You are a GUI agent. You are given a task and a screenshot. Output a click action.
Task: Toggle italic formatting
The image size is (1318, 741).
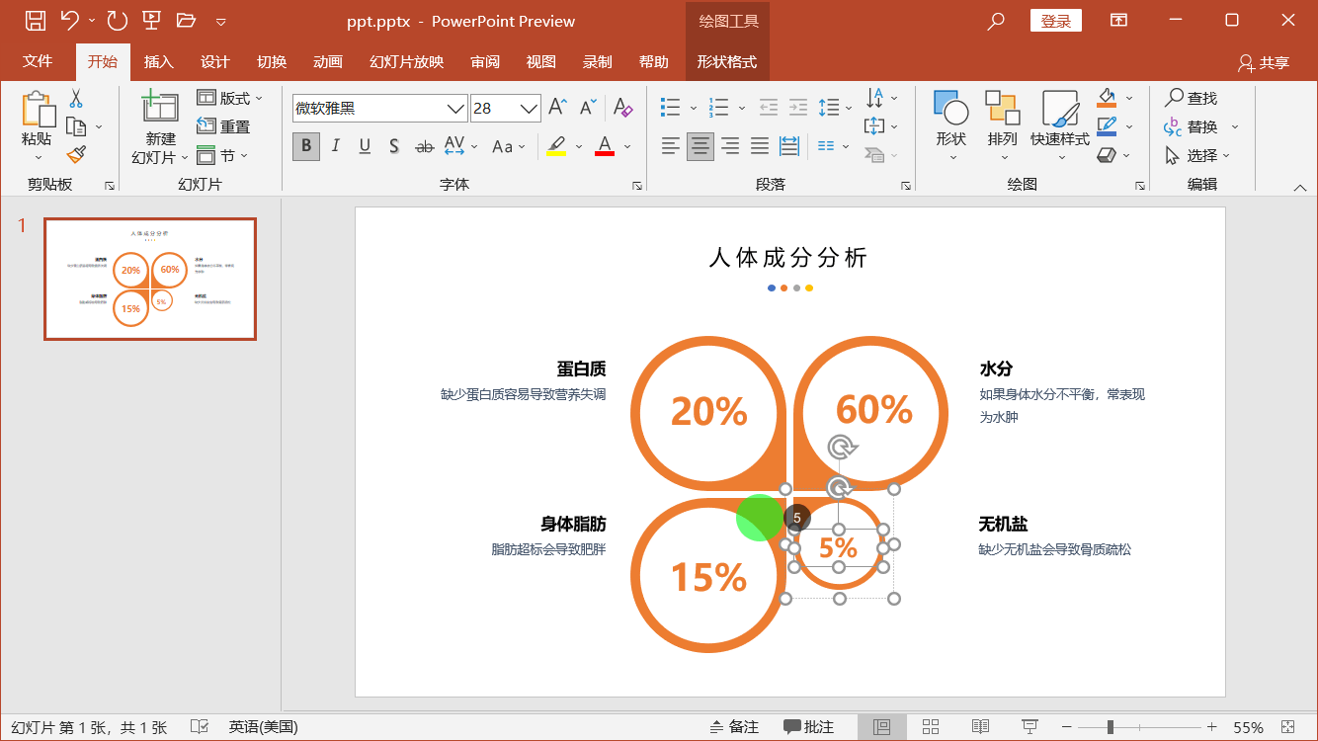(335, 145)
